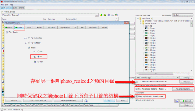
Task: Toggle the Rename checkbox
Action: pos(137,93)
